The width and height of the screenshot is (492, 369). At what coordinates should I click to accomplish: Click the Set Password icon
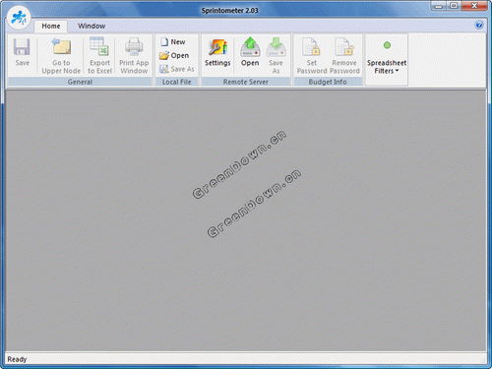pyautogui.click(x=311, y=47)
